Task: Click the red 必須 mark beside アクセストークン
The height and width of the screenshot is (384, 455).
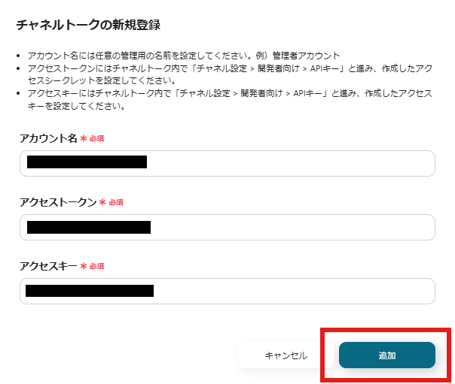Action: tap(115, 203)
